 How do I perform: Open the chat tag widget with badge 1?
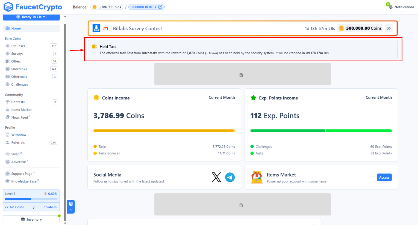(x=71, y=206)
